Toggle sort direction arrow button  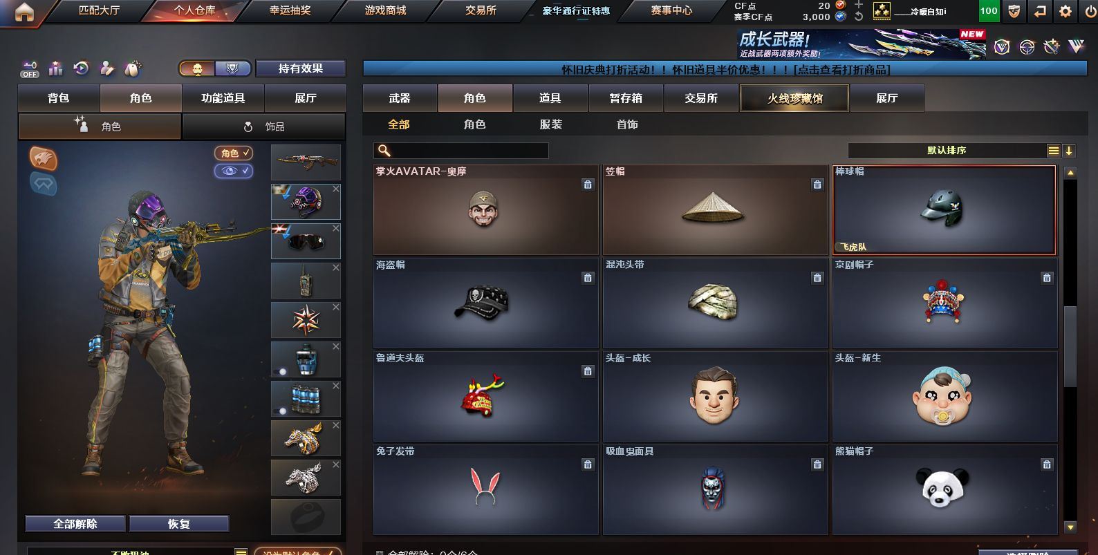pyautogui.click(x=1068, y=151)
